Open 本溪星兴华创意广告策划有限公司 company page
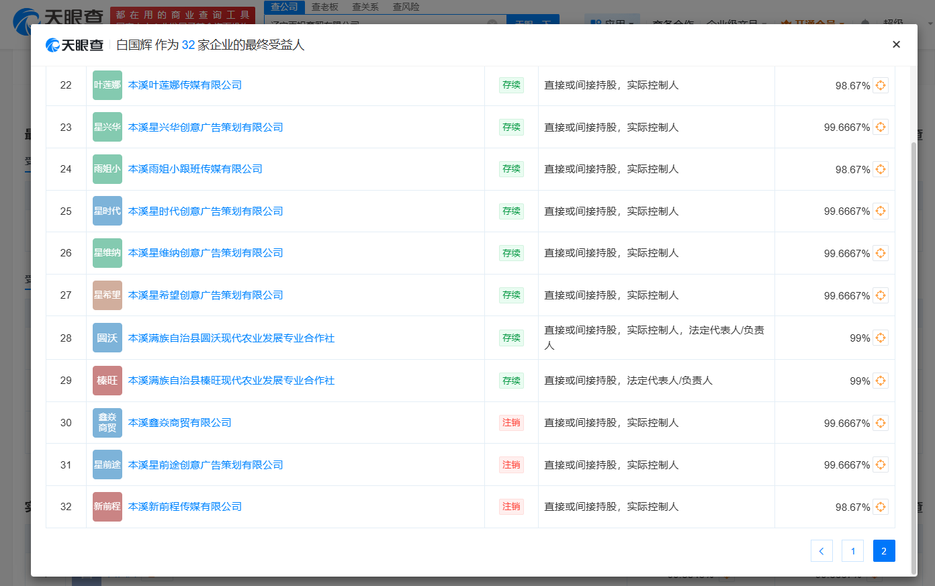The image size is (935, 586). pos(206,127)
